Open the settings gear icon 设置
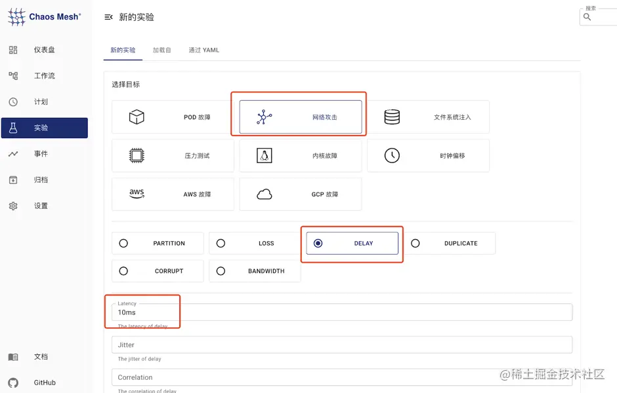 tap(13, 206)
